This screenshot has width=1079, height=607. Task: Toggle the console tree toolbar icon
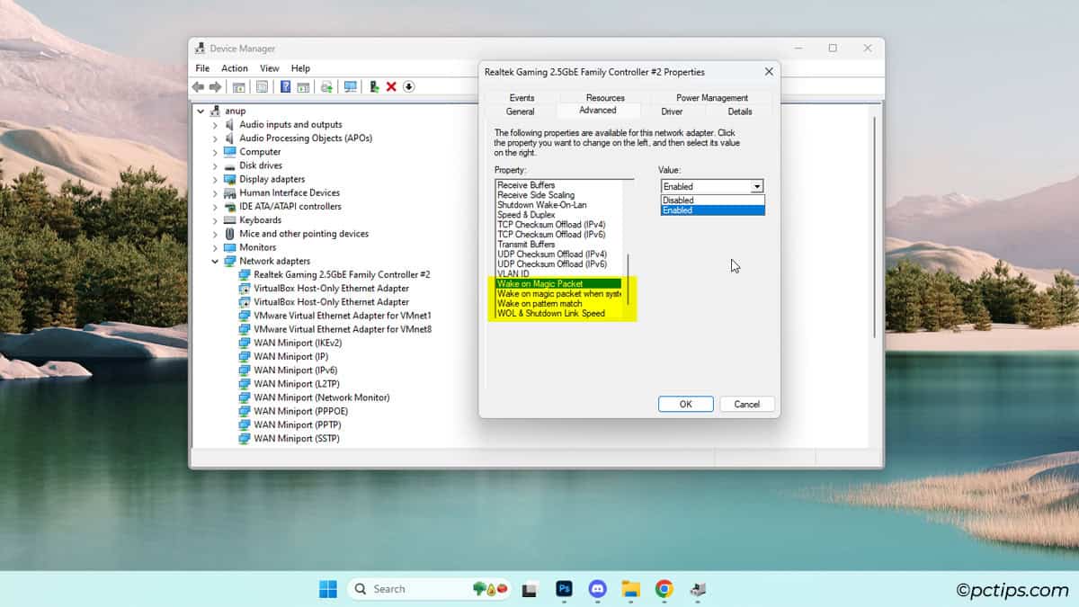pos(239,86)
